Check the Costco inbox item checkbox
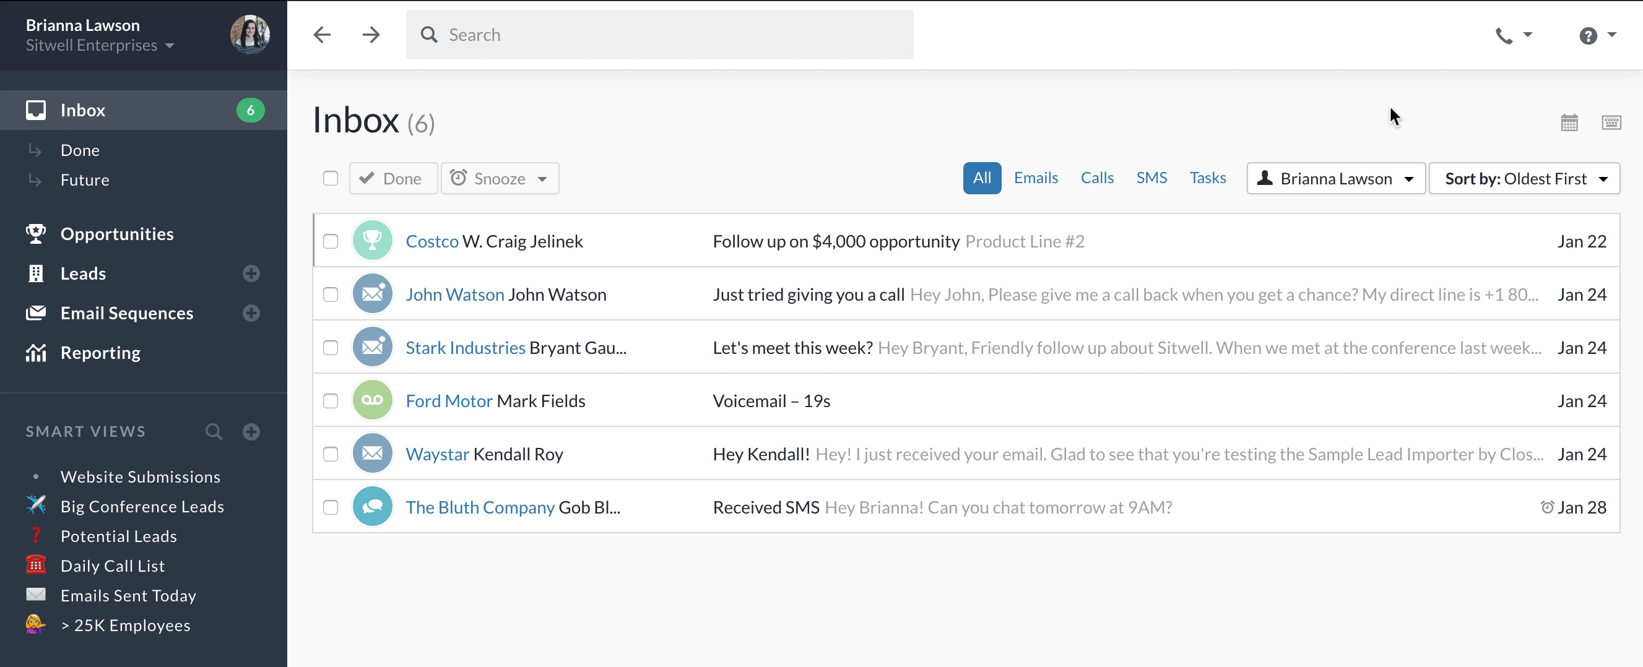 (x=331, y=241)
